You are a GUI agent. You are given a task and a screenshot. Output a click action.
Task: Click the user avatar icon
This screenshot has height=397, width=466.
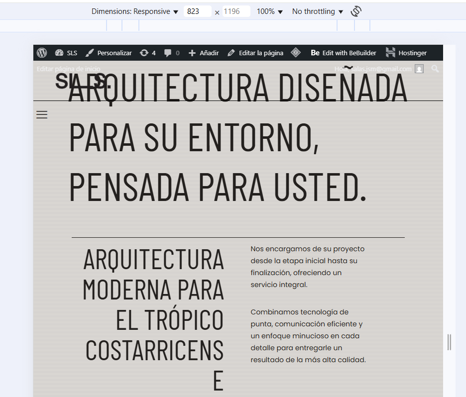point(419,69)
